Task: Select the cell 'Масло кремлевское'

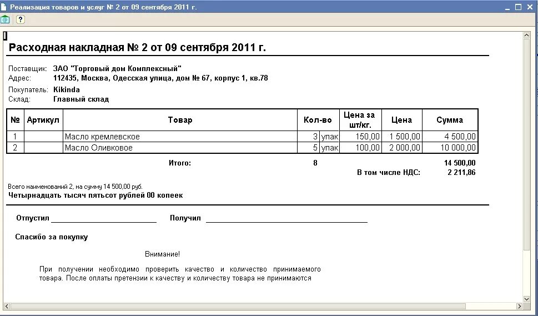Action: (180, 137)
